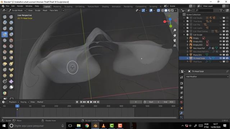Click the red X axis gizmo ball
Image resolution: width=230 pixels, height=129 pixels.
click(x=165, y=21)
